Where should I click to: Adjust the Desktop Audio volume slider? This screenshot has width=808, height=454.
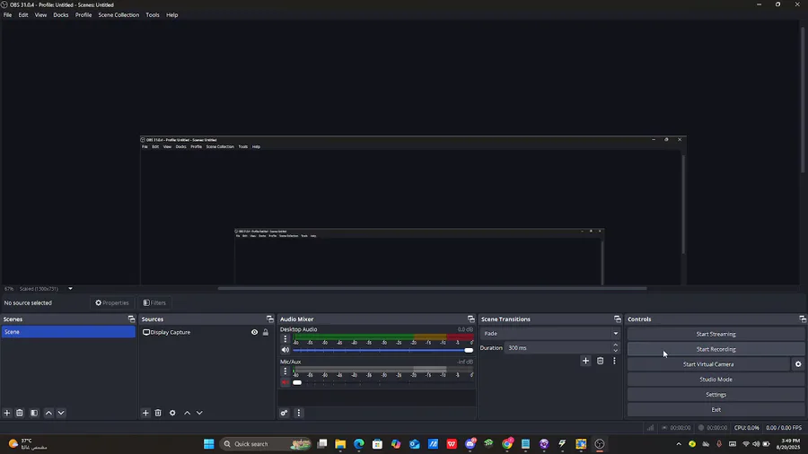[x=382, y=350]
